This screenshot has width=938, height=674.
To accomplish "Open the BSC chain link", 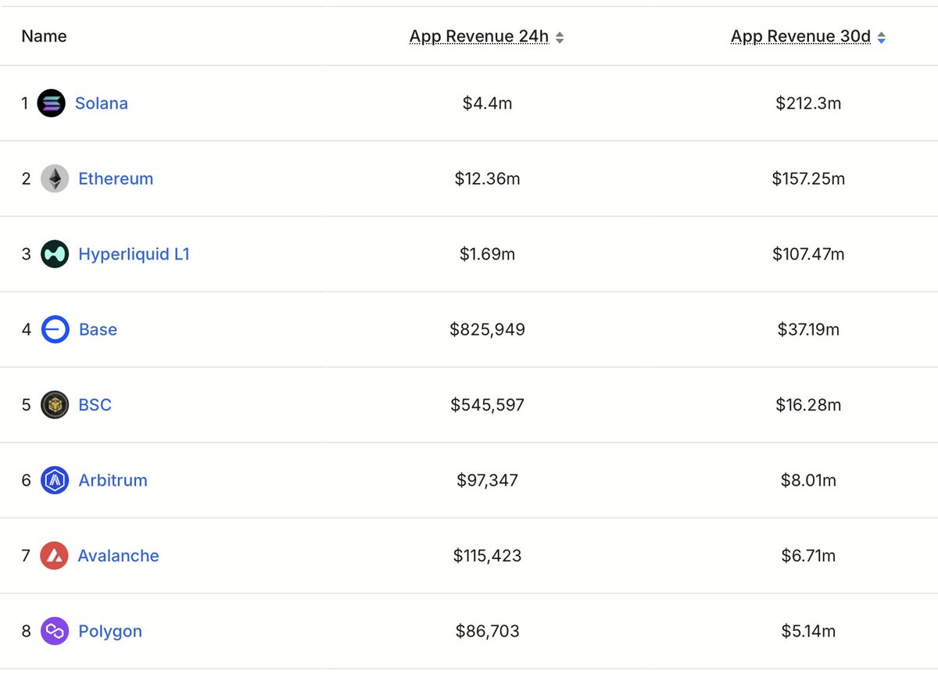I will tap(95, 405).
